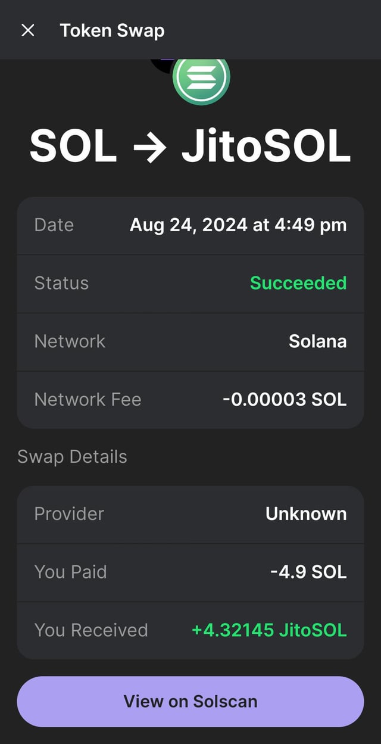Tap the Solana network value
381x744 pixels.
(317, 341)
